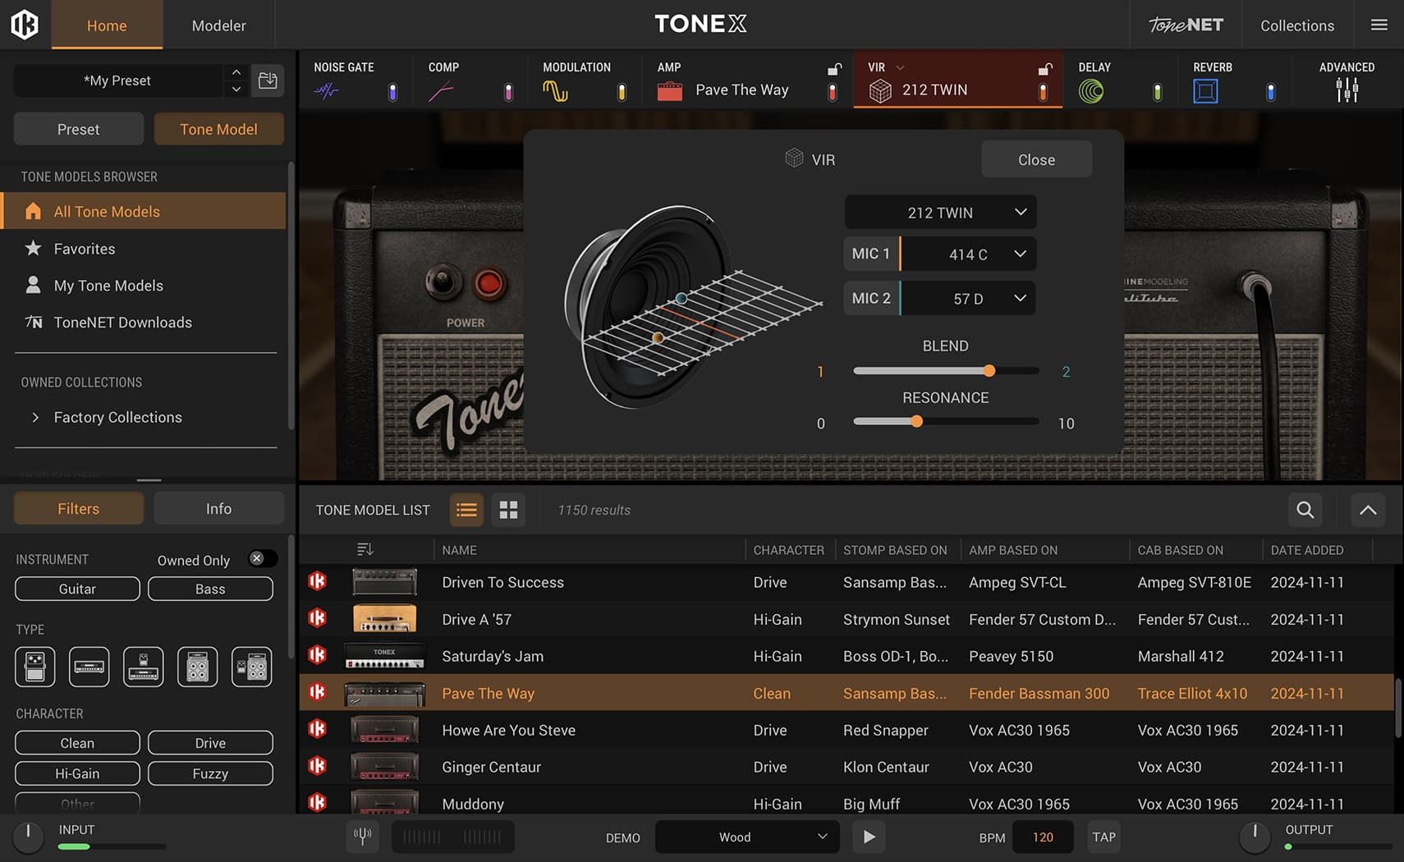
Task: Click the save preset icon
Action: [x=268, y=80]
